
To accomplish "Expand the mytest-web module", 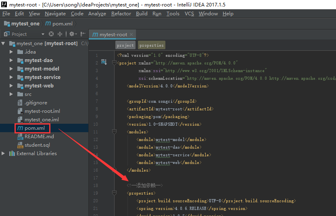I will (x=11, y=86).
